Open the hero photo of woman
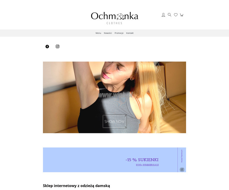The width and height of the screenshot is (229, 190). click(x=114, y=97)
